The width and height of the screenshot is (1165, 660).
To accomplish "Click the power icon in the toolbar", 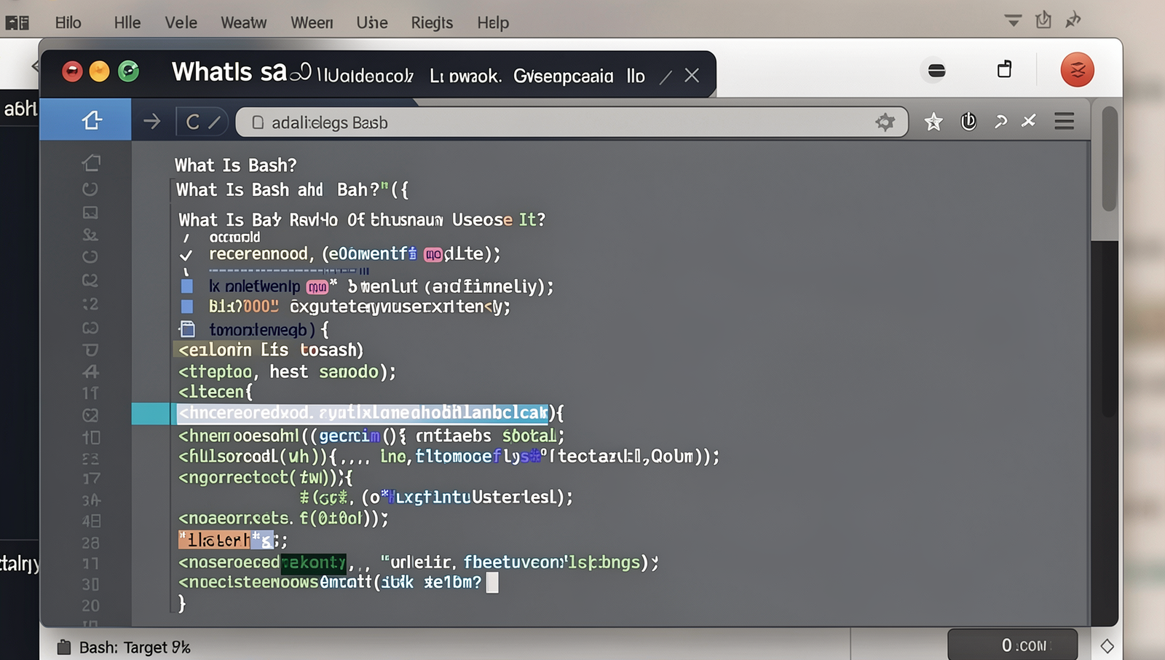I will 968,121.
